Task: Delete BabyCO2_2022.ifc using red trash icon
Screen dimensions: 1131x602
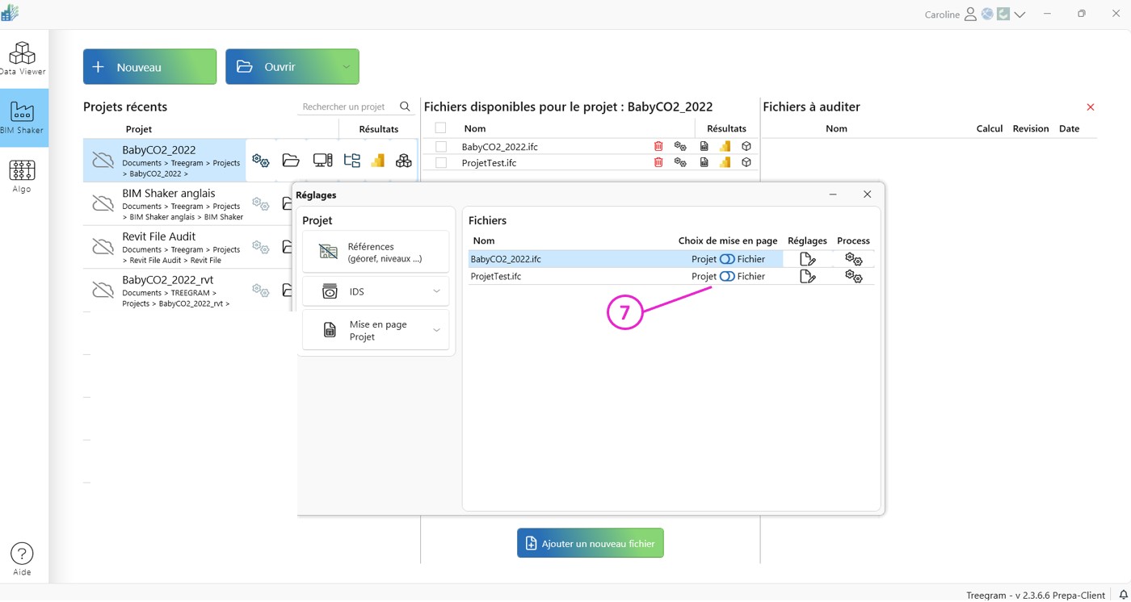Action: pos(658,146)
